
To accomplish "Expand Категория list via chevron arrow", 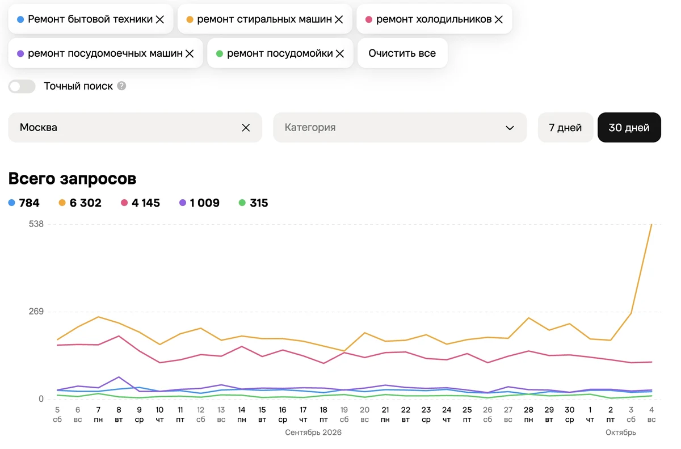I will (x=510, y=128).
